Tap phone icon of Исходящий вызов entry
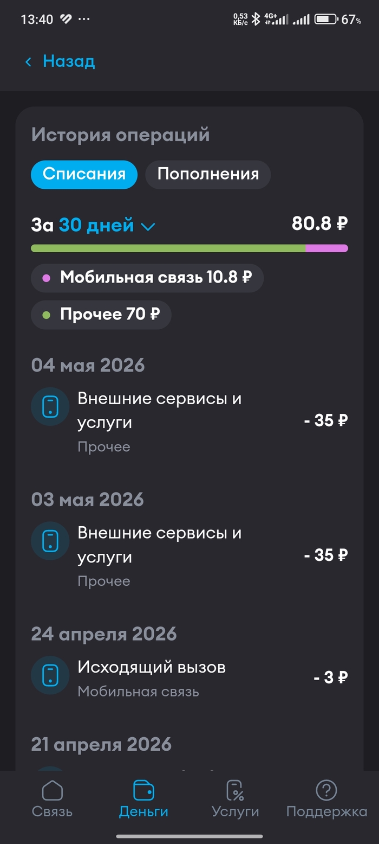The width and height of the screenshot is (379, 844). coord(50,675)
